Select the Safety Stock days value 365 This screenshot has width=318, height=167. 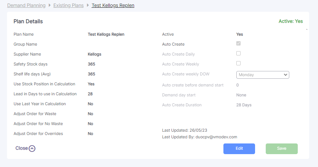91,64
